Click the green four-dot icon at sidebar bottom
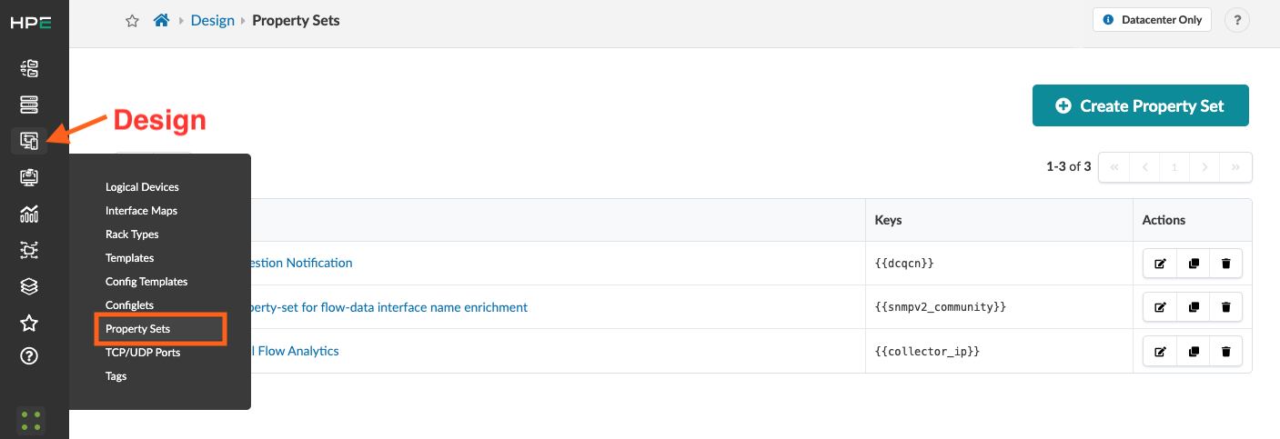The image size is (1280, 439). pyautogui.click(x=30, y=420)
